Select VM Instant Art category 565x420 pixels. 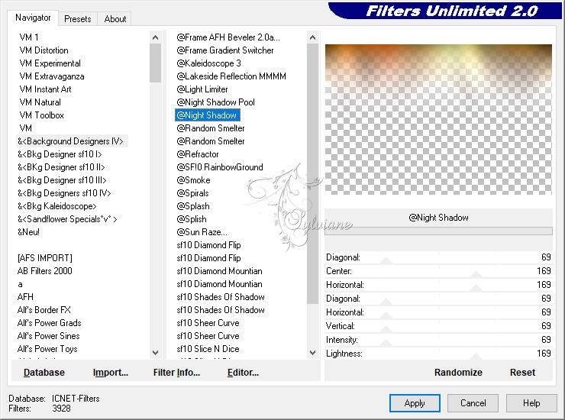pyautogui.click(x=45, y=89)
